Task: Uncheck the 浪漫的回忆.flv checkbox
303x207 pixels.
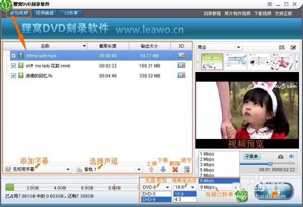Action: point(13,76)
